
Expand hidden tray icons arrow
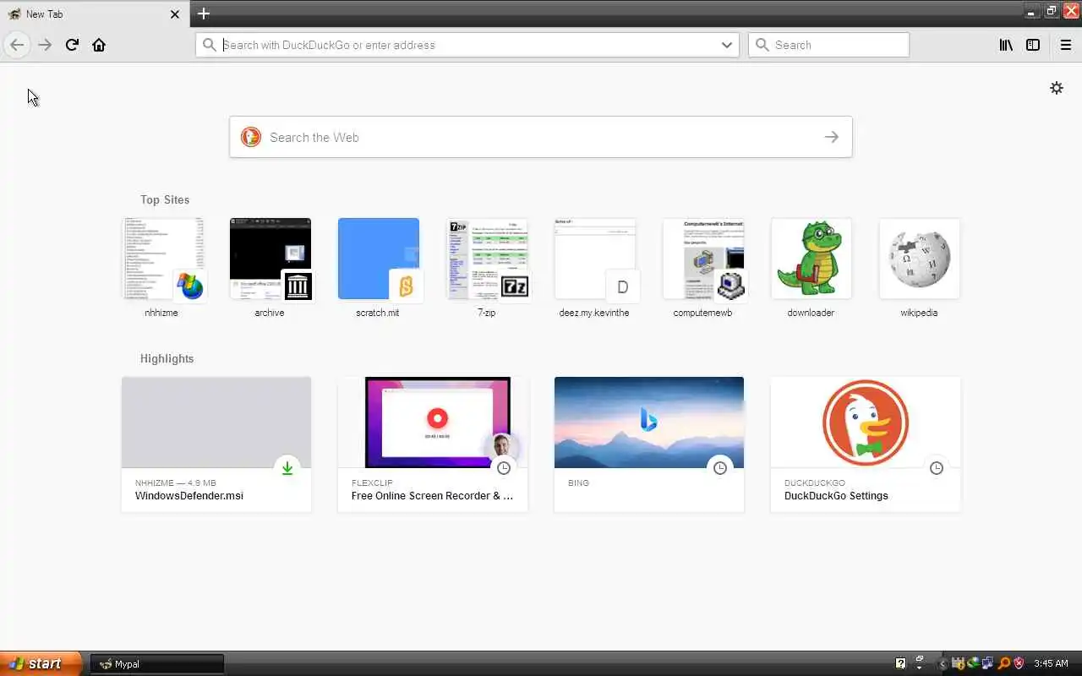(943, 664)
